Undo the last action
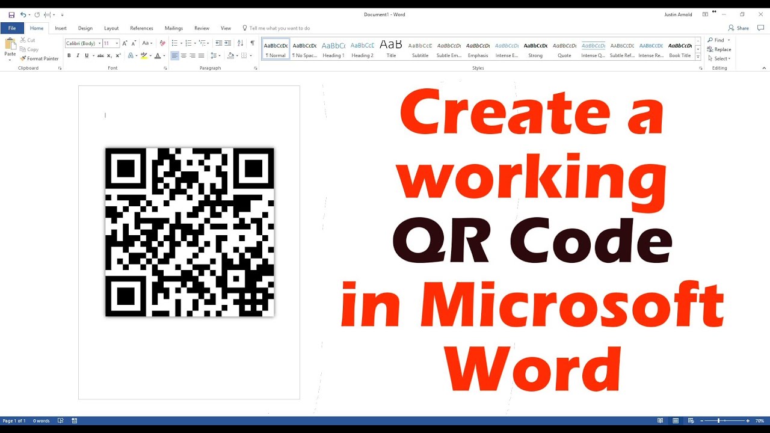Image resolution: width=770 pixels, height=433 pixels. [x=23, y=14]
